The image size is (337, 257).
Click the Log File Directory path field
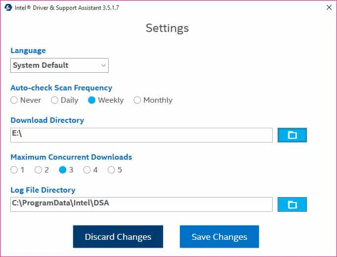pos(141,204)
